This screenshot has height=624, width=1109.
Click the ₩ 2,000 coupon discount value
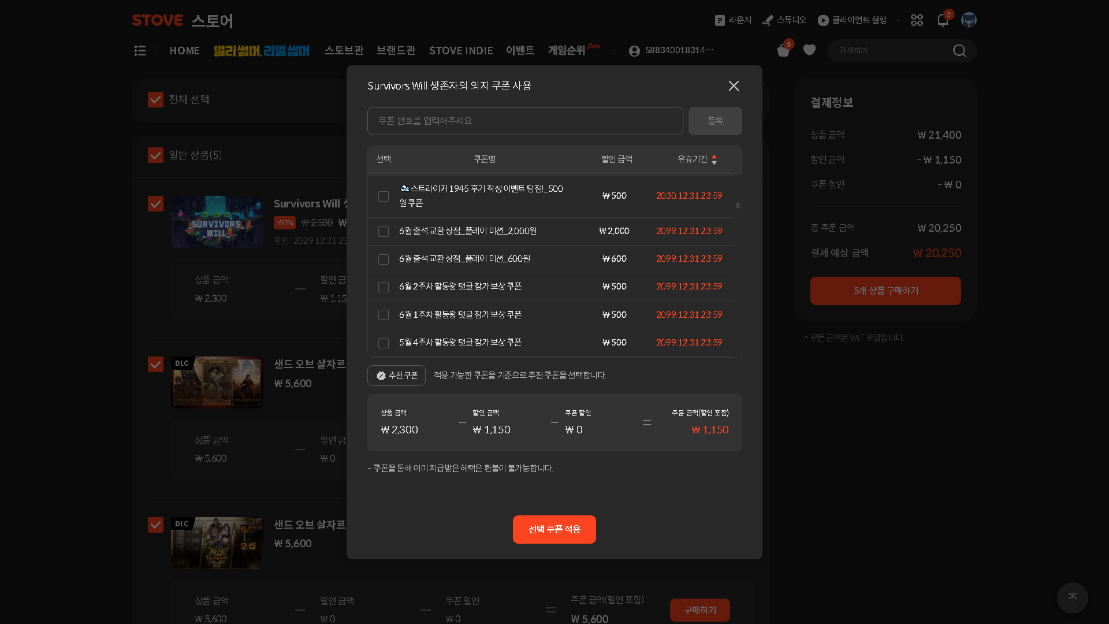[614, 231]
